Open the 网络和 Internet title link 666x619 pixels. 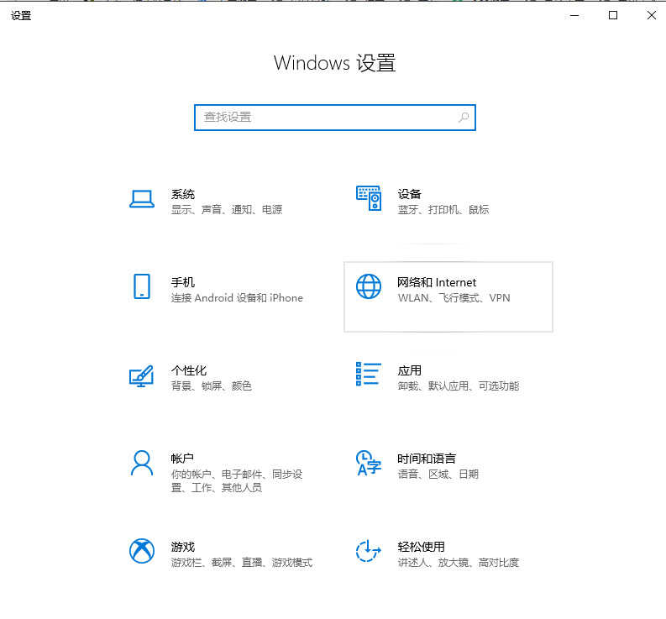pyautogui.click(x=436, y=282)
